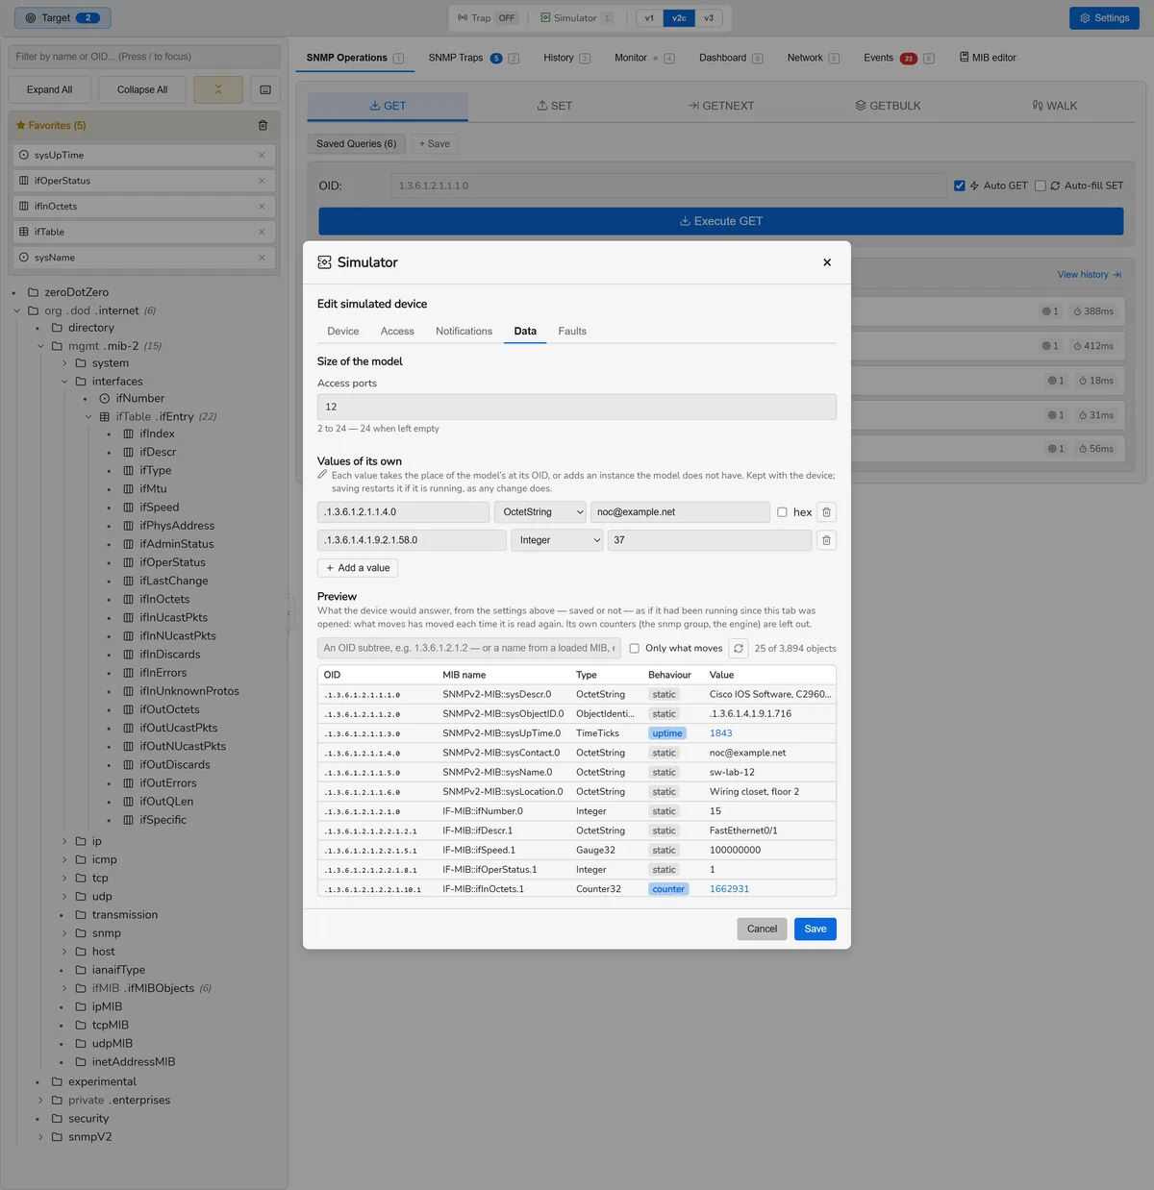Screen dimensions: 1154x1190
Task: Click the Access ports input field
Action: coord(577,407)
